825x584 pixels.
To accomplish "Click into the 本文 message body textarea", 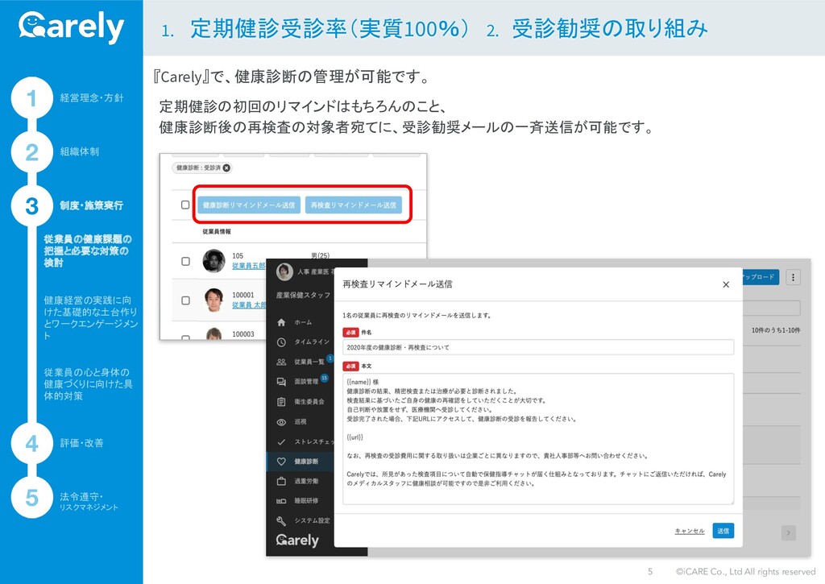I will [537, 439].
